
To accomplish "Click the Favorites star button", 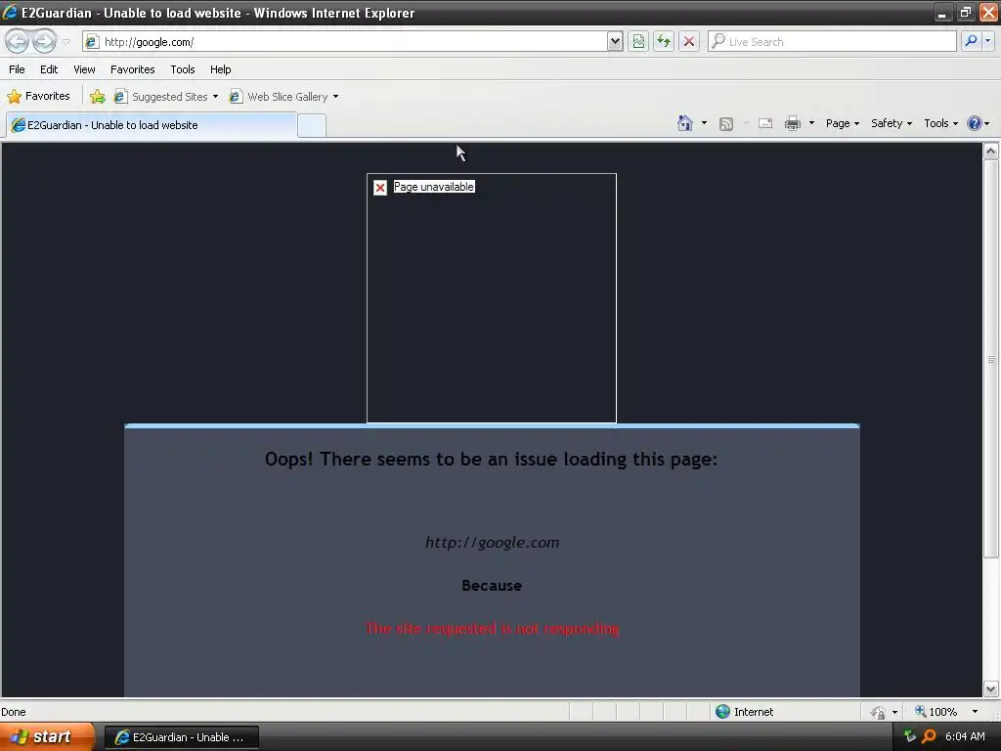I will pyautogui.click(x=38, y=96).
